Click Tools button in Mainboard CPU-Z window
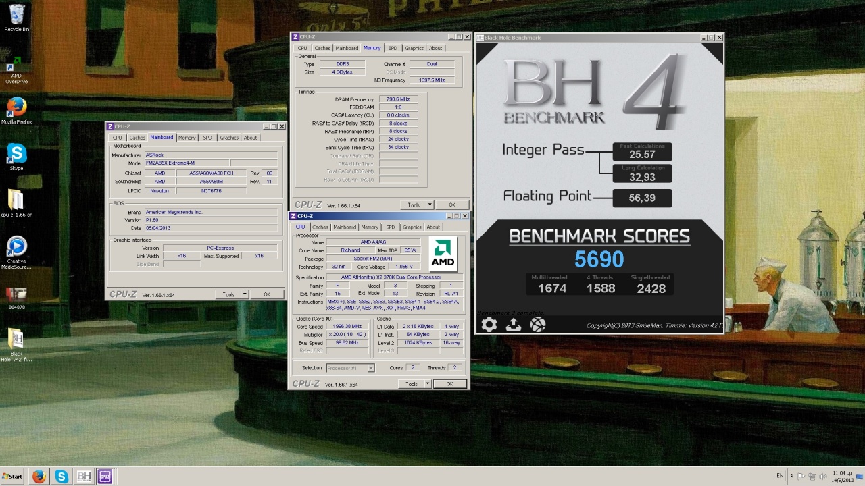Viewport: 865px width, 486px height. pyautogui.click(x=228, y=294)
